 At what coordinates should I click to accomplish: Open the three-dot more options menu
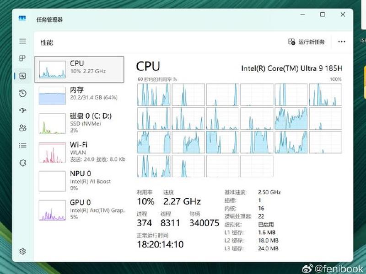click(x=342, y=42)
